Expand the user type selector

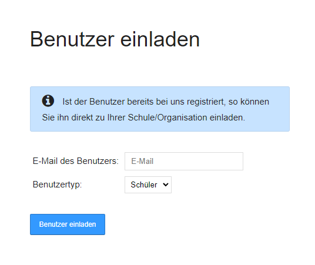(148, 185)
